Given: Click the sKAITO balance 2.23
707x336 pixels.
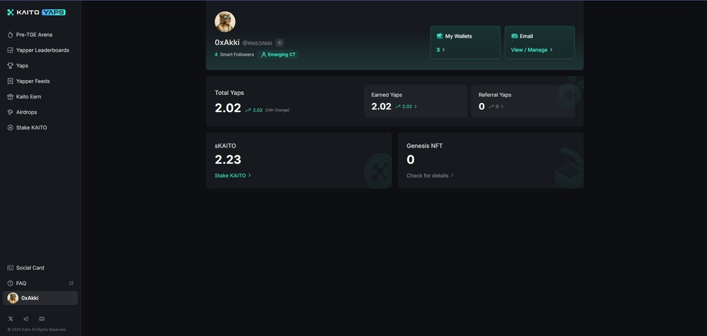Looking at the screenshot, I should [x=228, y=159].
